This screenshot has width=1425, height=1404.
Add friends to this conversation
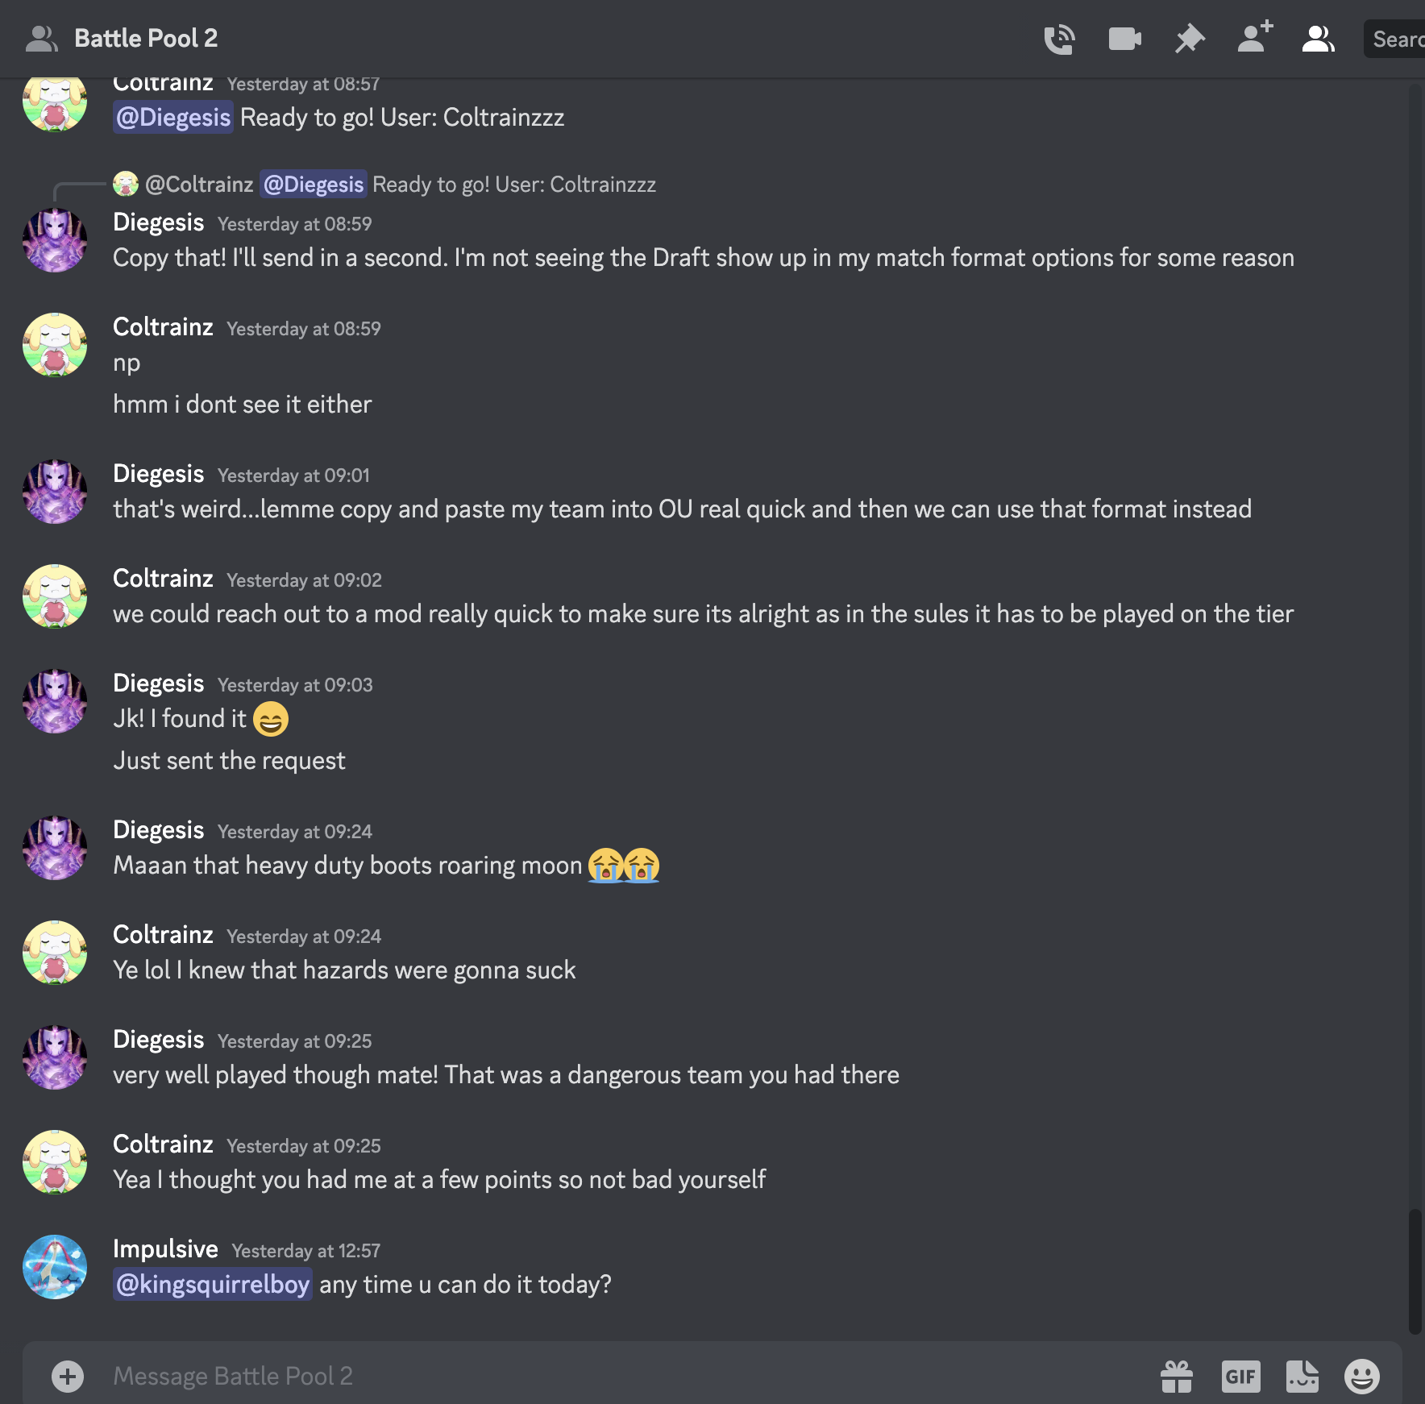[1253, 38]
